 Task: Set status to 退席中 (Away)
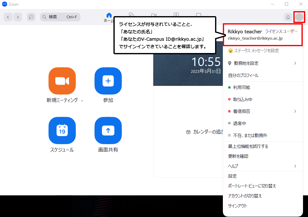tap(239, 123)
